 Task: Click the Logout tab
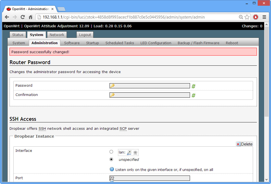[85, 35]
